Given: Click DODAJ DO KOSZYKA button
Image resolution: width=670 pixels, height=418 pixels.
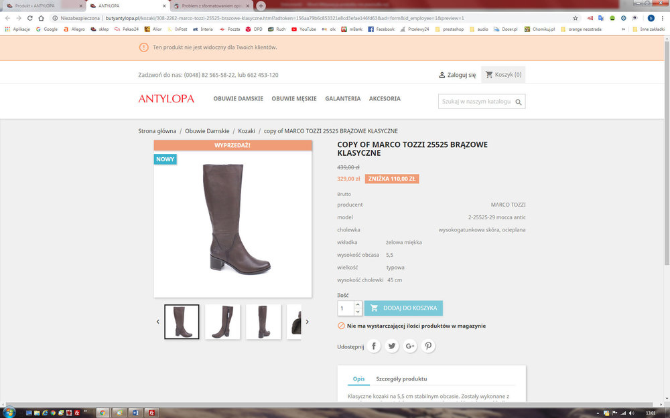Looking at the screenshot, I should (x=403, y=308).
